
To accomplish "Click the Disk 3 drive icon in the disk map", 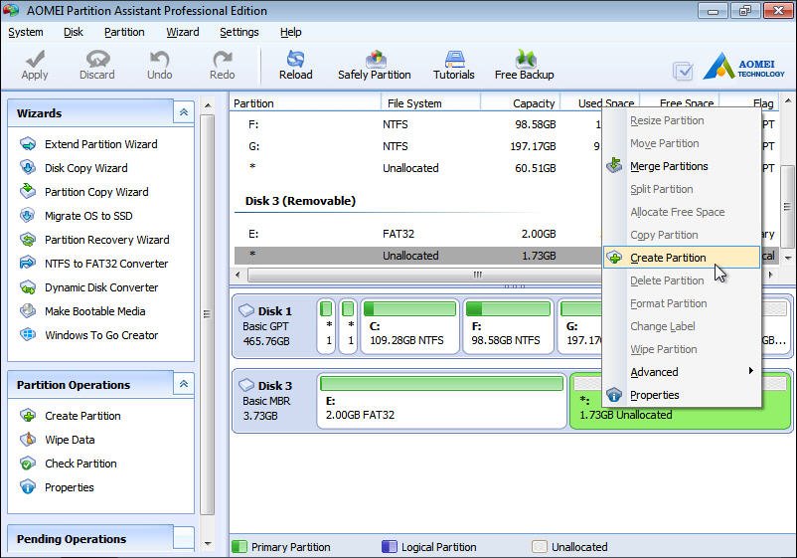I will click(246, 385).
